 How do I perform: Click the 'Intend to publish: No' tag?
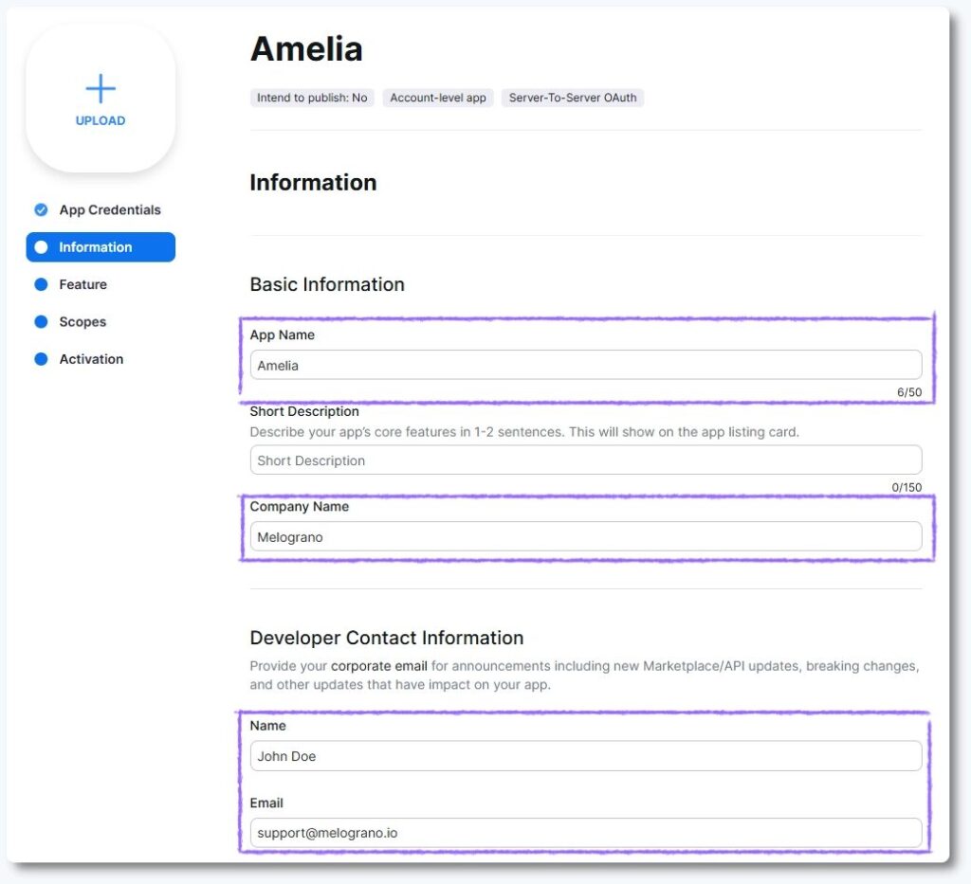pyautogui.click(x=312, y=98)
